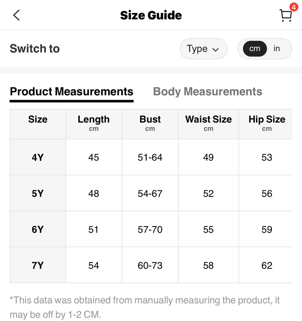Viewport: 302px width, 321px height.
Task: Select the 4Y size row
Action: point(151,157)
